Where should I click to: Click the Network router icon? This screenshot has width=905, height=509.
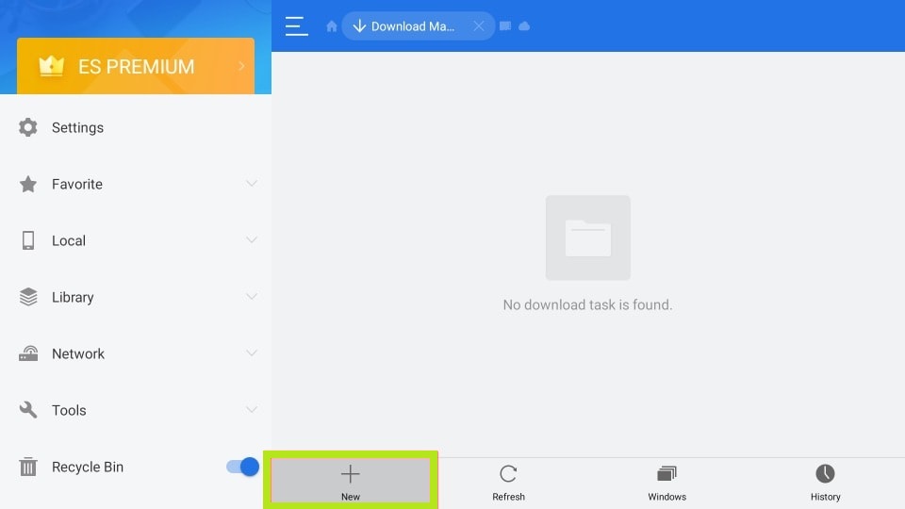click(27, 353)
